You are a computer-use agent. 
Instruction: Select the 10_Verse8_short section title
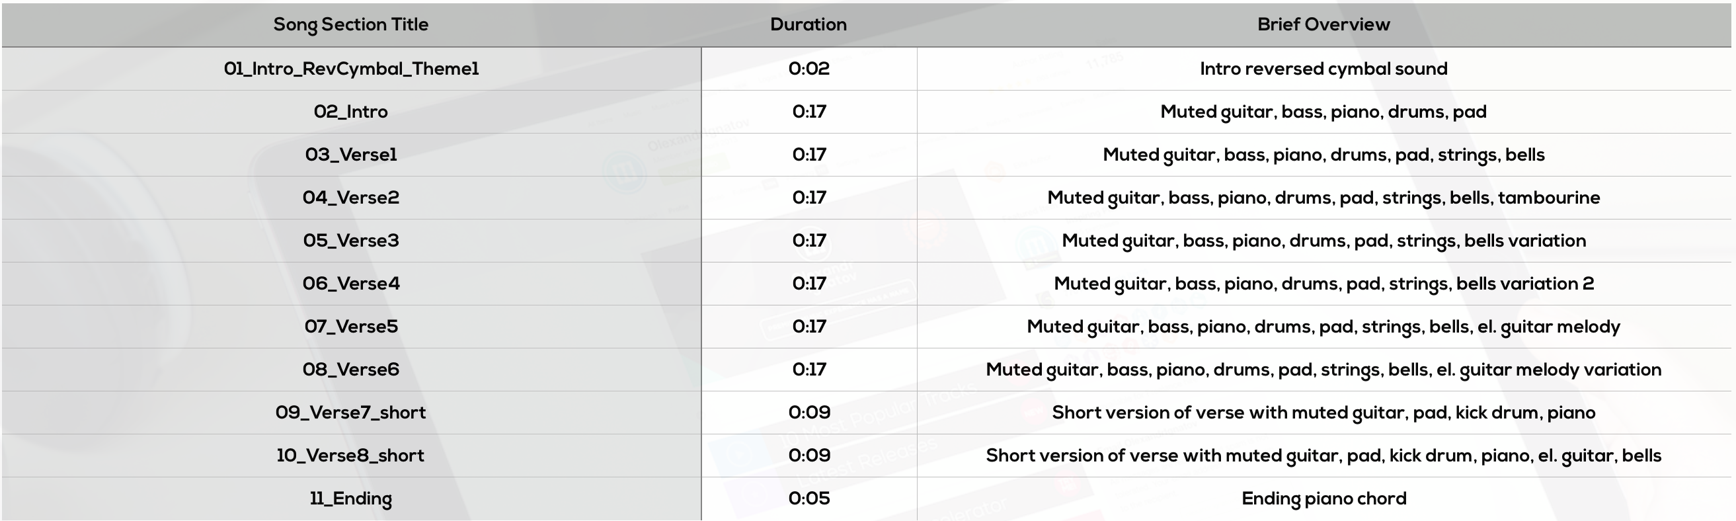click(350, 456)
